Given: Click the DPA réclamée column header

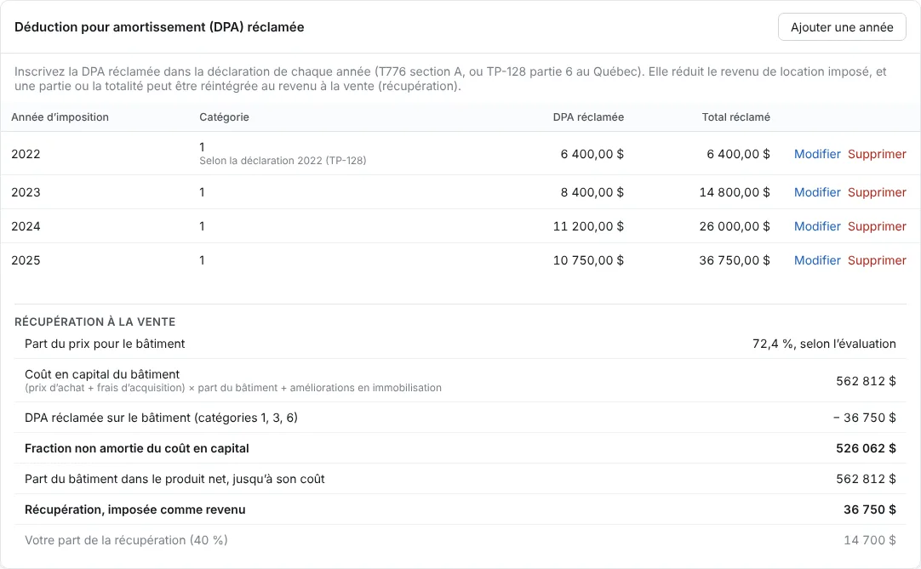Looking at the screenshot, I should pos(588,117).
